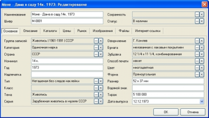Browse values for Оформление field
Viewport: 209px width, 118px height.
197,41
